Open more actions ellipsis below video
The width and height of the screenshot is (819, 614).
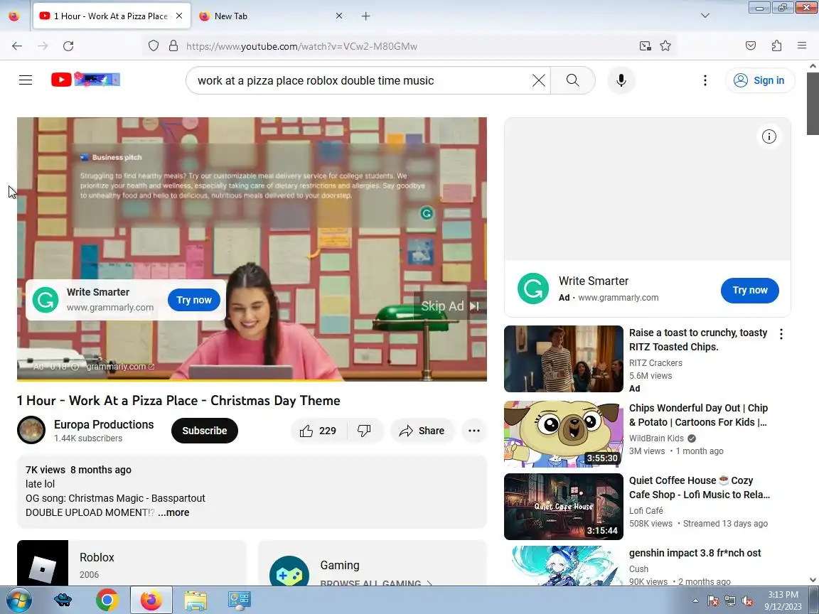coord(474,431)
